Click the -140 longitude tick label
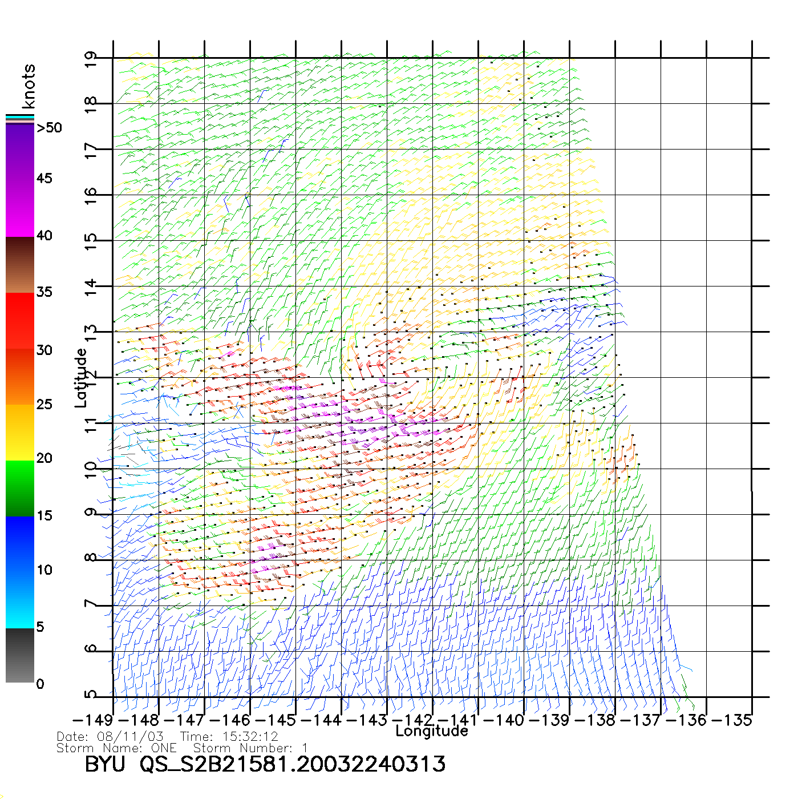The height and width of the screenshot is (799, 810). point(504,720)
